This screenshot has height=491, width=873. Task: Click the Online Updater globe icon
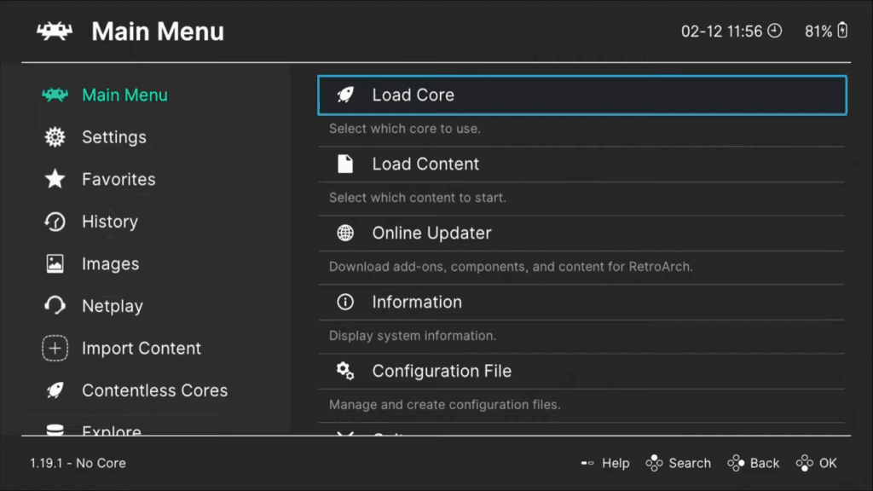tap(345, 233)
